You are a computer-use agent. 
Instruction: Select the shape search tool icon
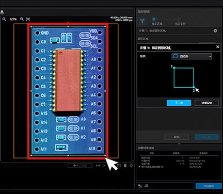tap(142, 22)
